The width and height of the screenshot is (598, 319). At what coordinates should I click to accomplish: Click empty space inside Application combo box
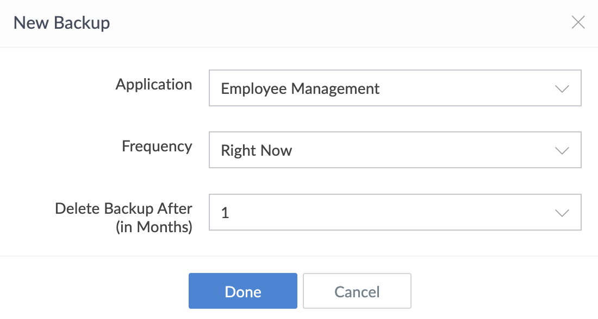[465, 88]
